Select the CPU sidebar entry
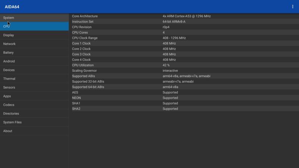The height and width of the screenshot is (168, 299). pos(34,26)
